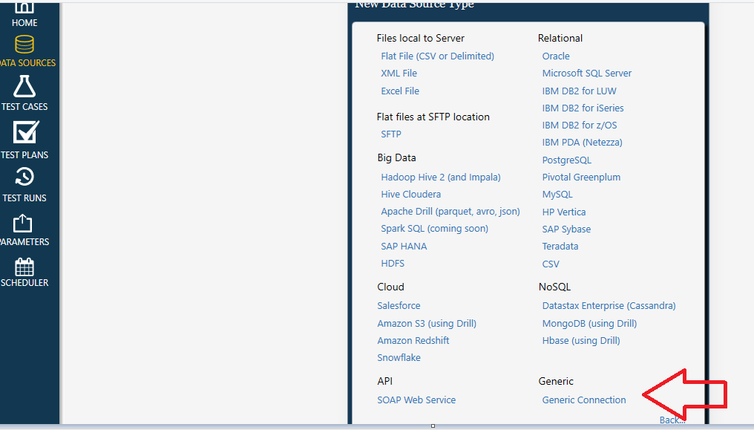Open Test Runs history icon
The height and width of the screenshot is (430, 754).
[x=24, y=177]
